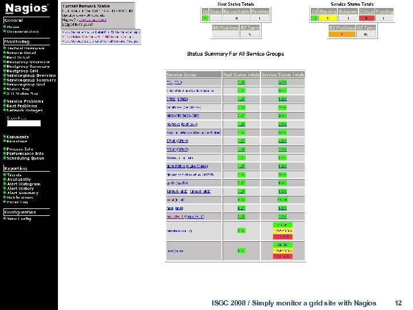Click All Problems under Service Status Totals
This screenshot has width=413, height=310.
coord(342,28)
